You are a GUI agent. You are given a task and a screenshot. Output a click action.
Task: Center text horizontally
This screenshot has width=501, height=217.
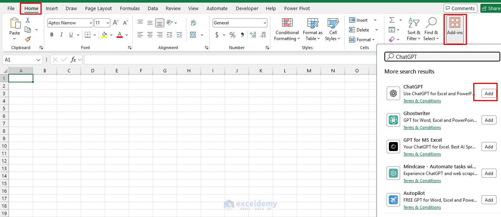click(150, 35)
